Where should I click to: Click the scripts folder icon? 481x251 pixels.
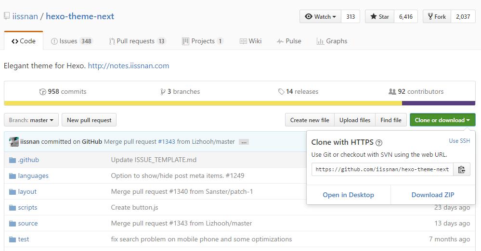pos(13,208)
